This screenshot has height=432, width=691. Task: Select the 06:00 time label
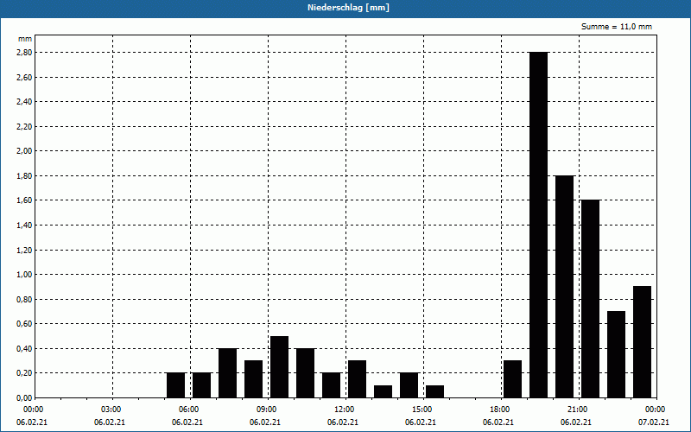pos(188,410)
